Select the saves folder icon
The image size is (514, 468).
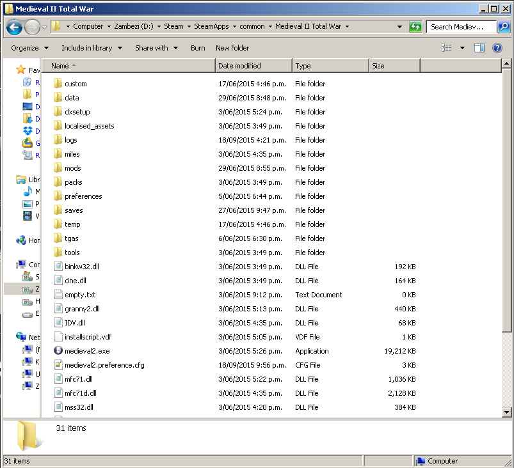tap(58, 210)
